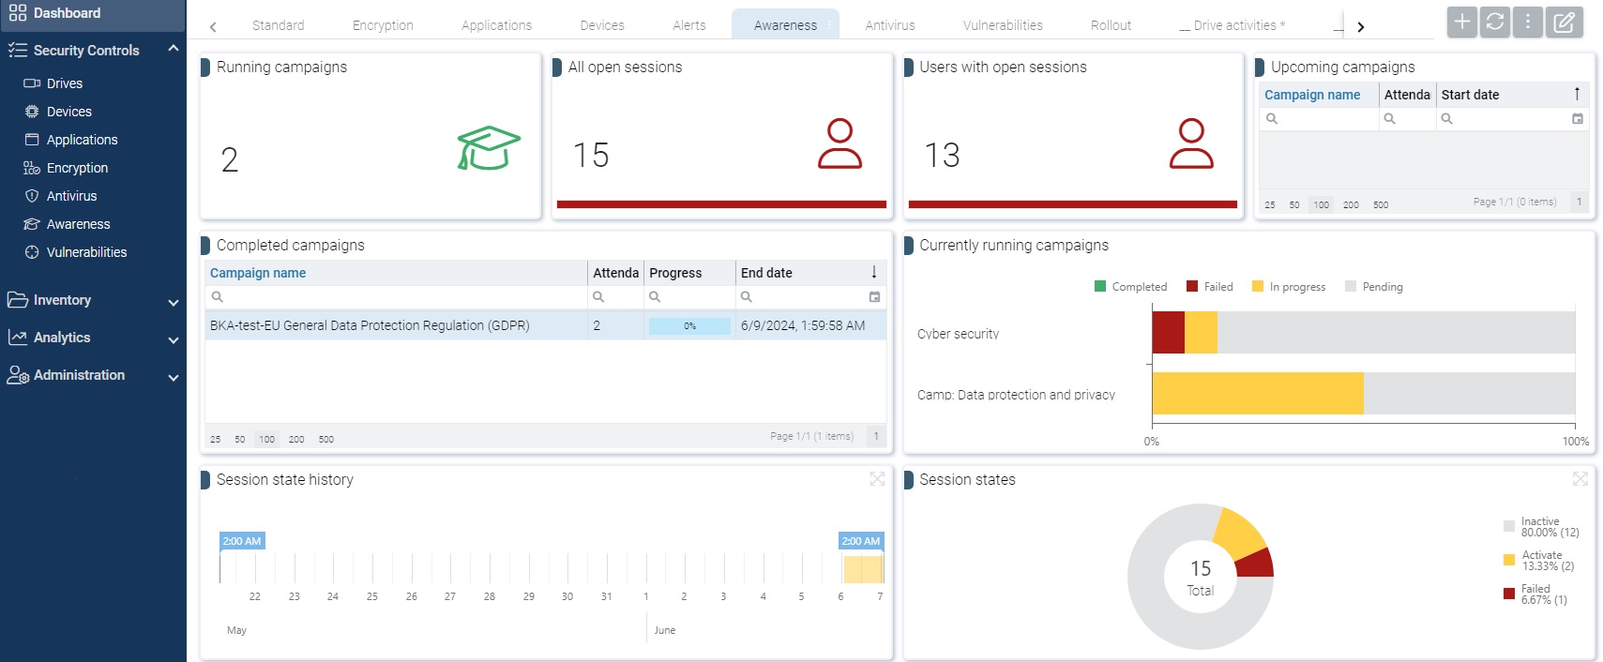Set page size to 50 in Completed campaigns
This screenshot has height=662, width=1603.
click(x=240, y=439)
